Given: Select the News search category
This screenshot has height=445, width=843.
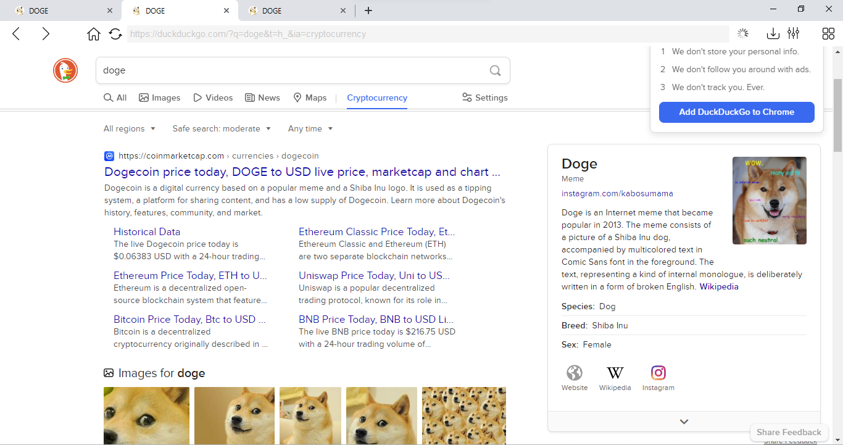Looking at the screenshot, I should coord(262,98).
